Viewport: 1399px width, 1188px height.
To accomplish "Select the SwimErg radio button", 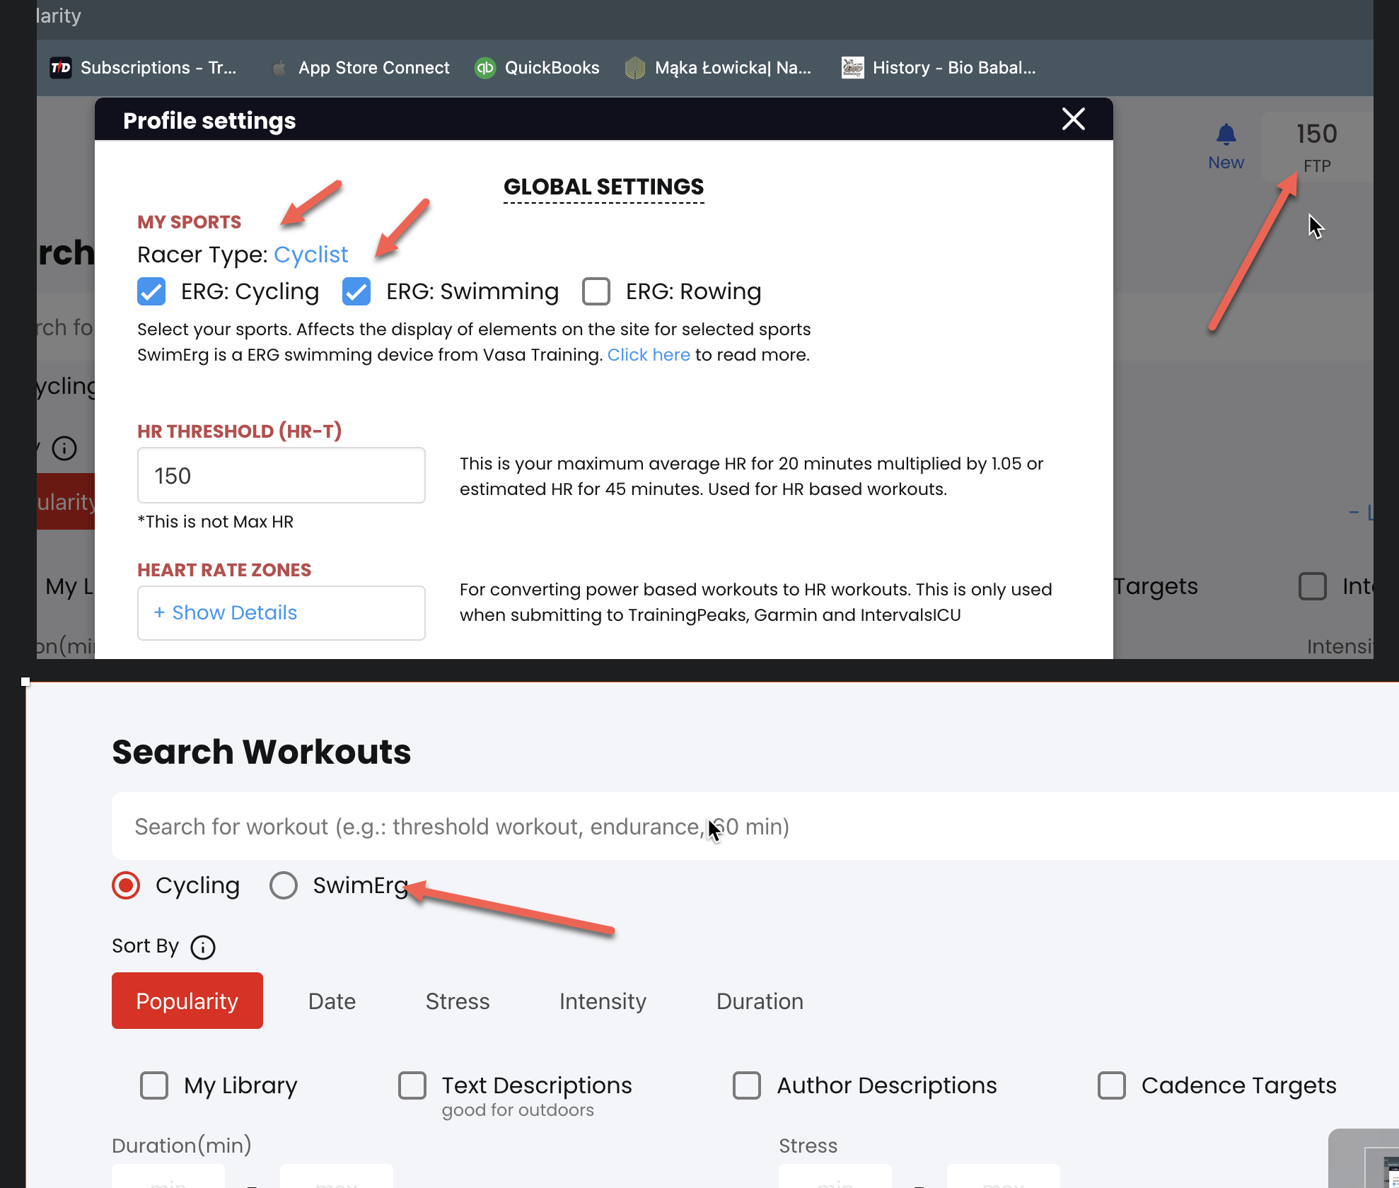I will (284, 885).
